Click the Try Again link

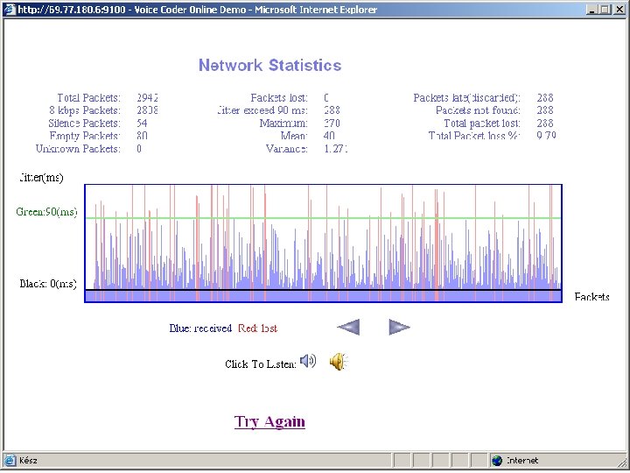point(269,421)
